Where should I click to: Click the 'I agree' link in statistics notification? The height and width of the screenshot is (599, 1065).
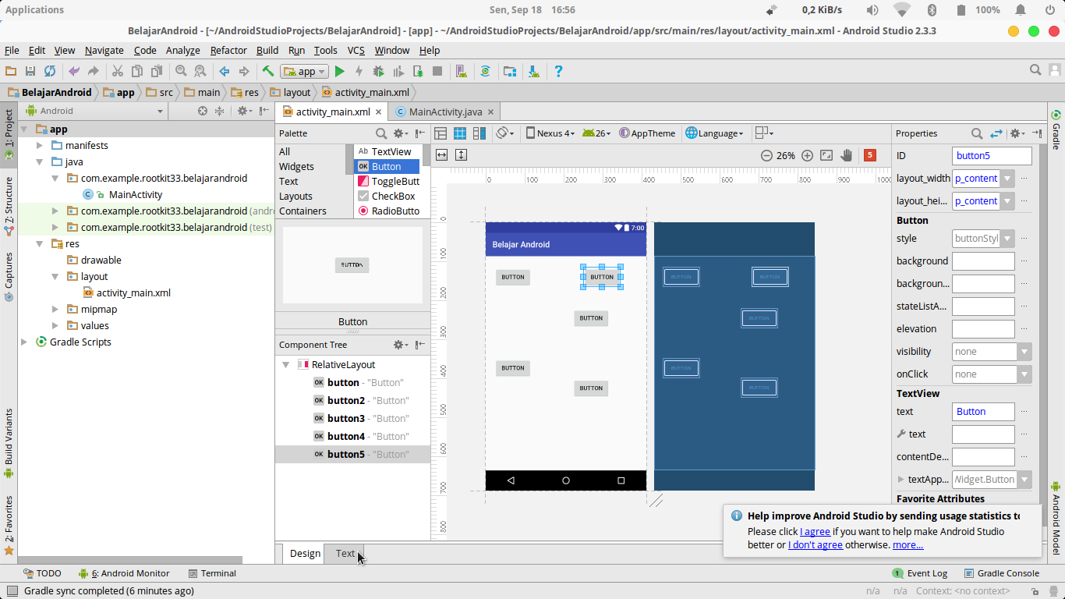(815, 531)
